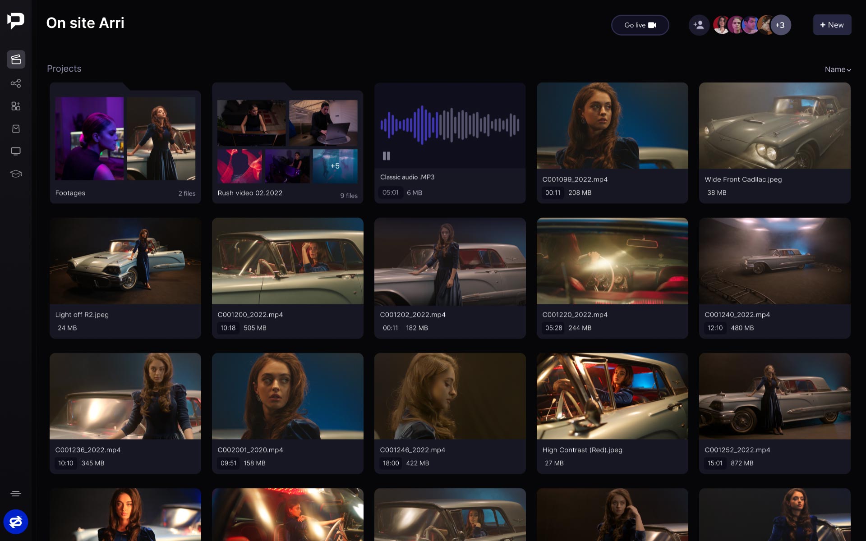Open the Name sort dropdown
This screenshot has height=541, width=866.
click(x=838, y=69)
